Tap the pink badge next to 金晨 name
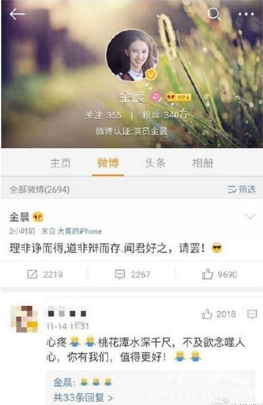This screenshot has height=405, width=263. coord(156,97)
